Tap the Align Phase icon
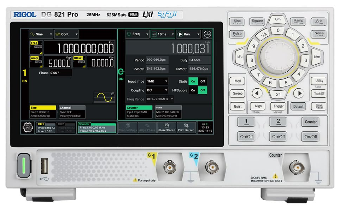This screenshot has height=215, width=345. pyautogui.click(x=147, y=127)
